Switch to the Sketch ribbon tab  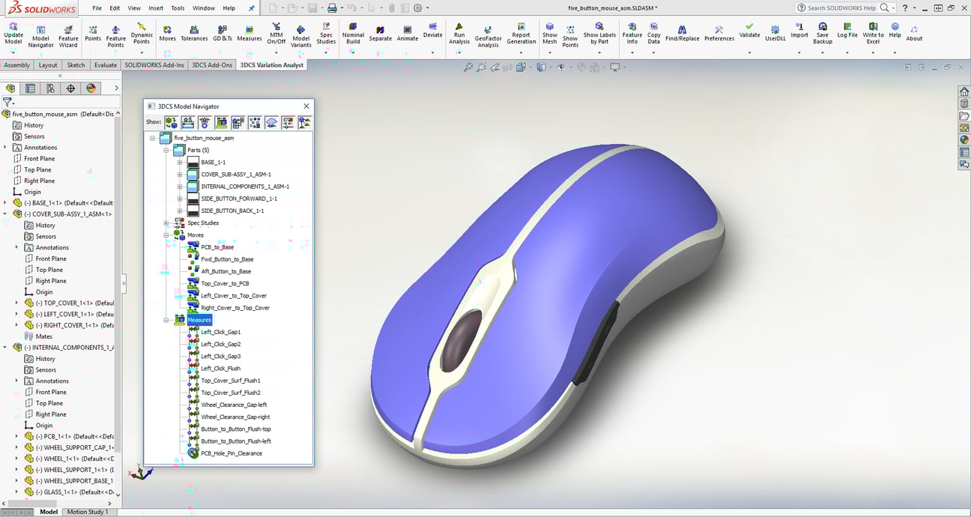pyautogui.click(x=76, y=65)
